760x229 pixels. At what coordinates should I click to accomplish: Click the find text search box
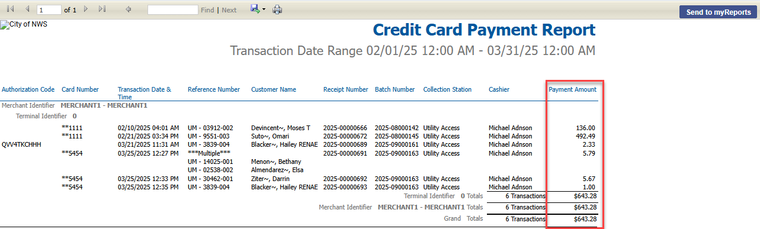coord(173,10)
